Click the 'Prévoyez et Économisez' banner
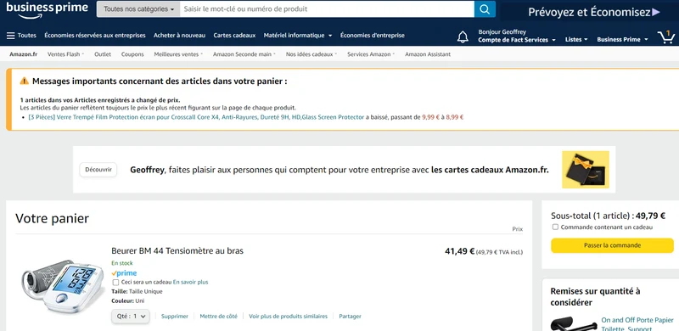The width and height of the screenshot is (679, 331). (x=593, y=12)
